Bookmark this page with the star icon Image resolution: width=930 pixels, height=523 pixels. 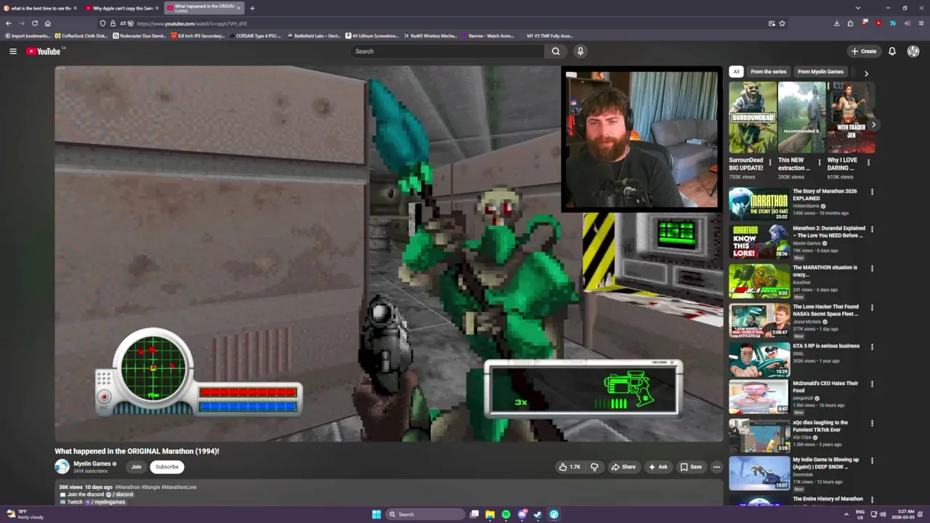coord(782,23)
